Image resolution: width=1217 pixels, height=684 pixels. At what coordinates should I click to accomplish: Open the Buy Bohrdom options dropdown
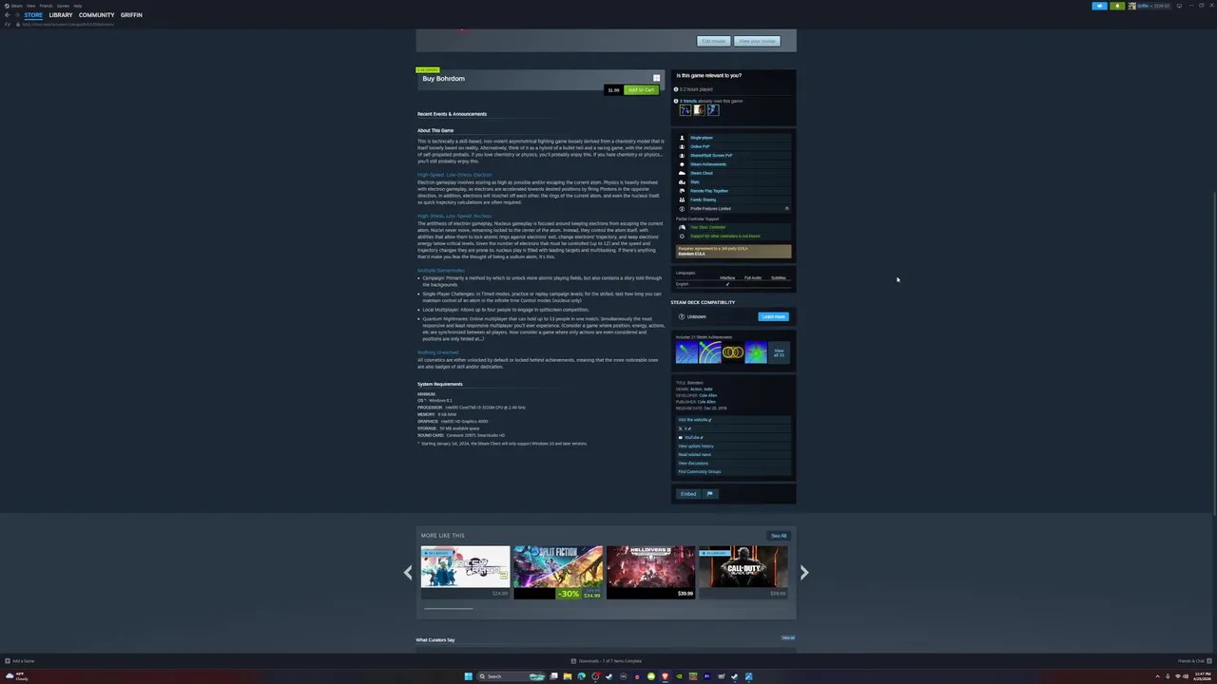click(656, 78)
